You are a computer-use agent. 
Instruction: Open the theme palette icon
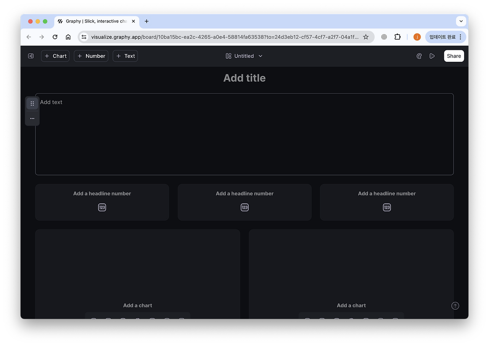tap(419, 56)
